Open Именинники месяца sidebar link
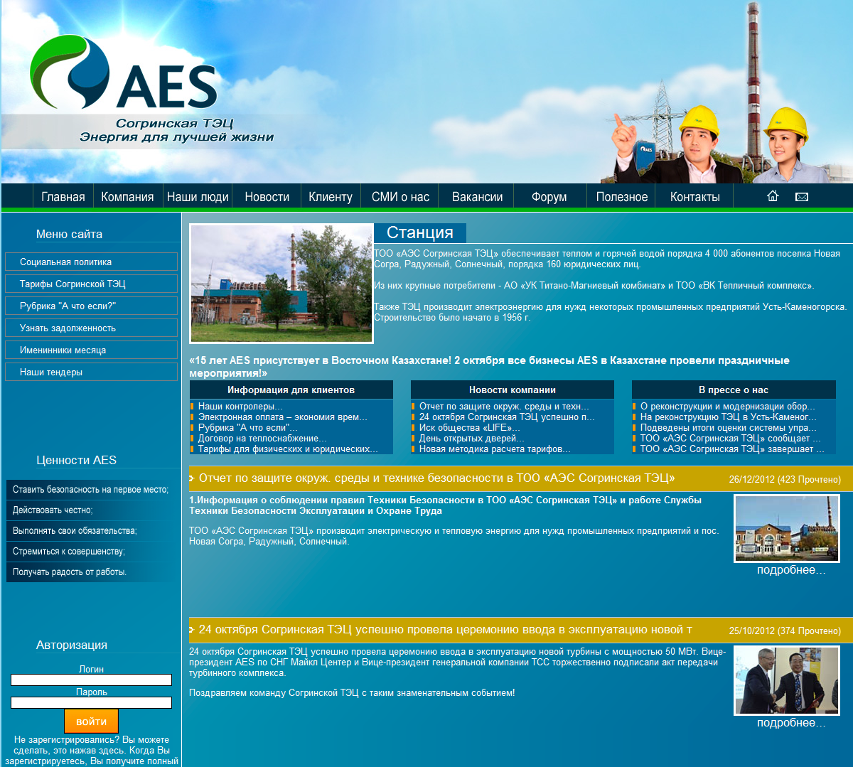The height and width of the screenshot is (767, 853). click(x=91, y=350)
